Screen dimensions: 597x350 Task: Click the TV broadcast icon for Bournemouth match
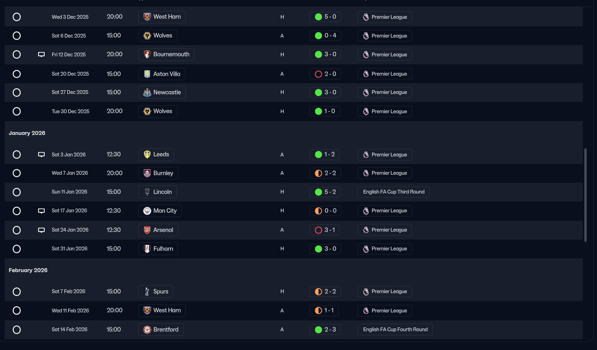pyautogui.click(x=41, y=54)
